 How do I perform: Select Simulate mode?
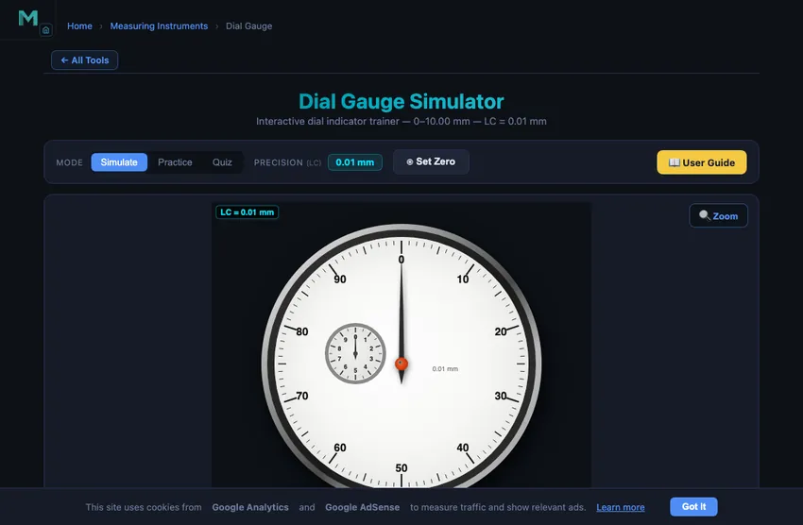tap(119, 162)
